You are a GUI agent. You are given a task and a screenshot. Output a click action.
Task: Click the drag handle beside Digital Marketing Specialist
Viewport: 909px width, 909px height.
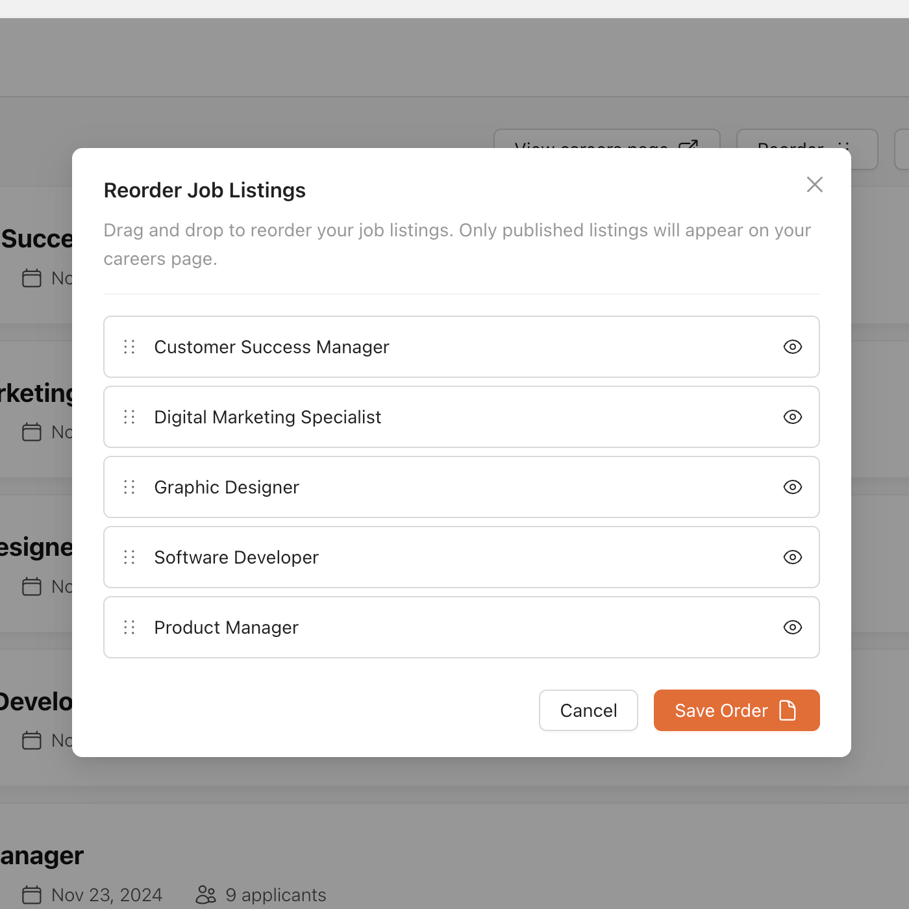click(129, 417)
